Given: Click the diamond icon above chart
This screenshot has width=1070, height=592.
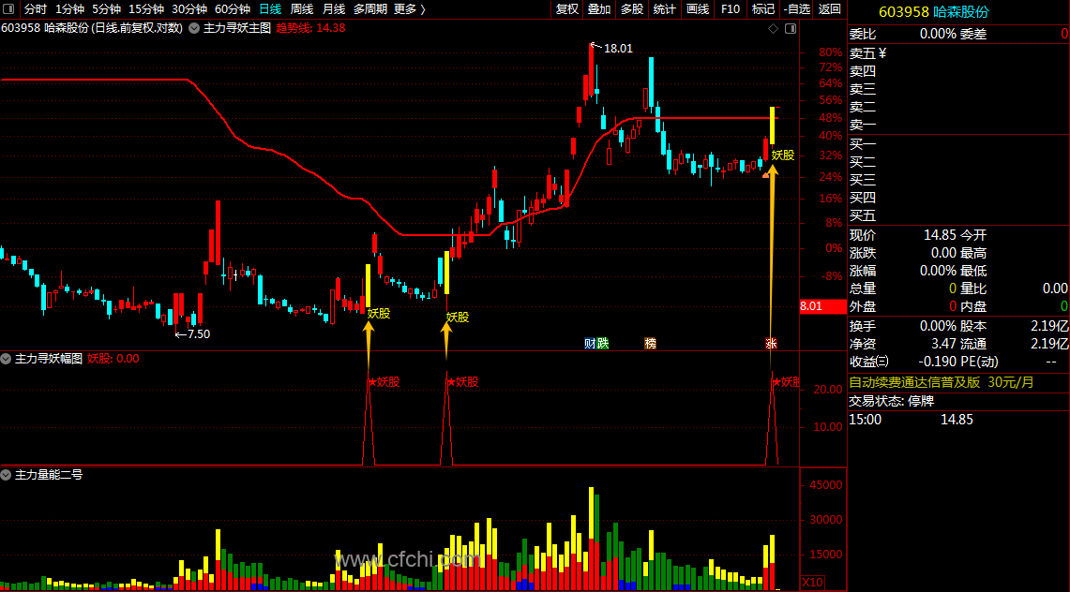Looking at the screenshot, I should point(773,29).
